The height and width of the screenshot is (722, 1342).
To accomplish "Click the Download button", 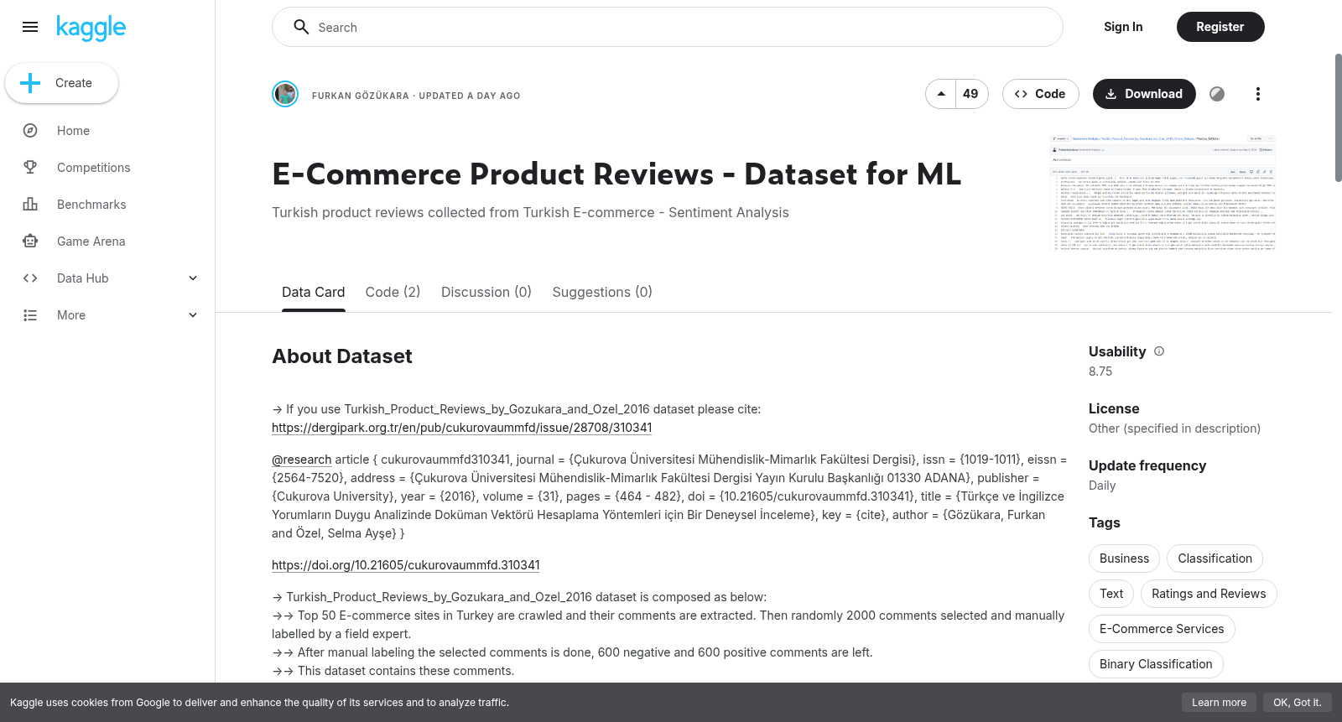I will (x=1144, y=94).
